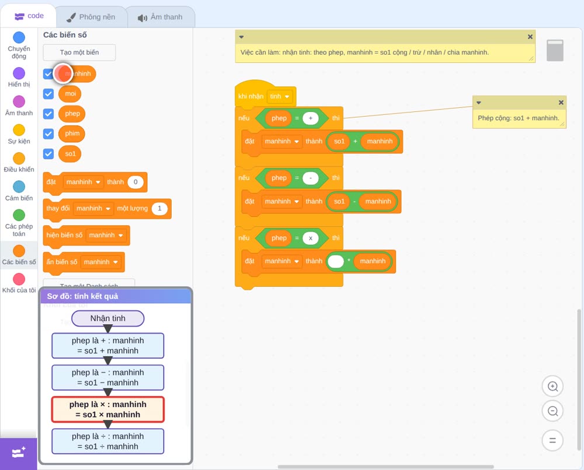This screenshot has width=584, height=470.
Task: Collapse the Phép cộng comment
Action: coord(479,103)
